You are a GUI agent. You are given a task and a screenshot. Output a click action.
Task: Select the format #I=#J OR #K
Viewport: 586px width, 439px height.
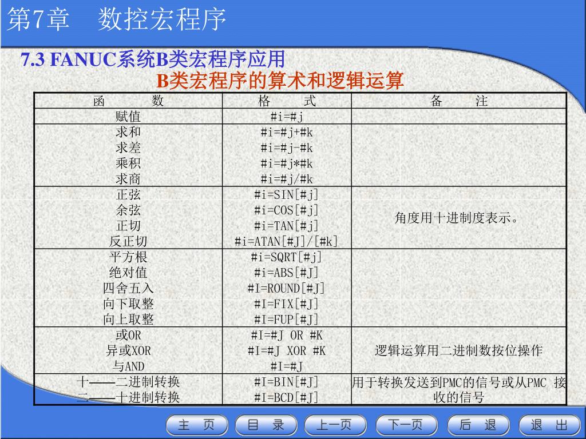(287, 336)
